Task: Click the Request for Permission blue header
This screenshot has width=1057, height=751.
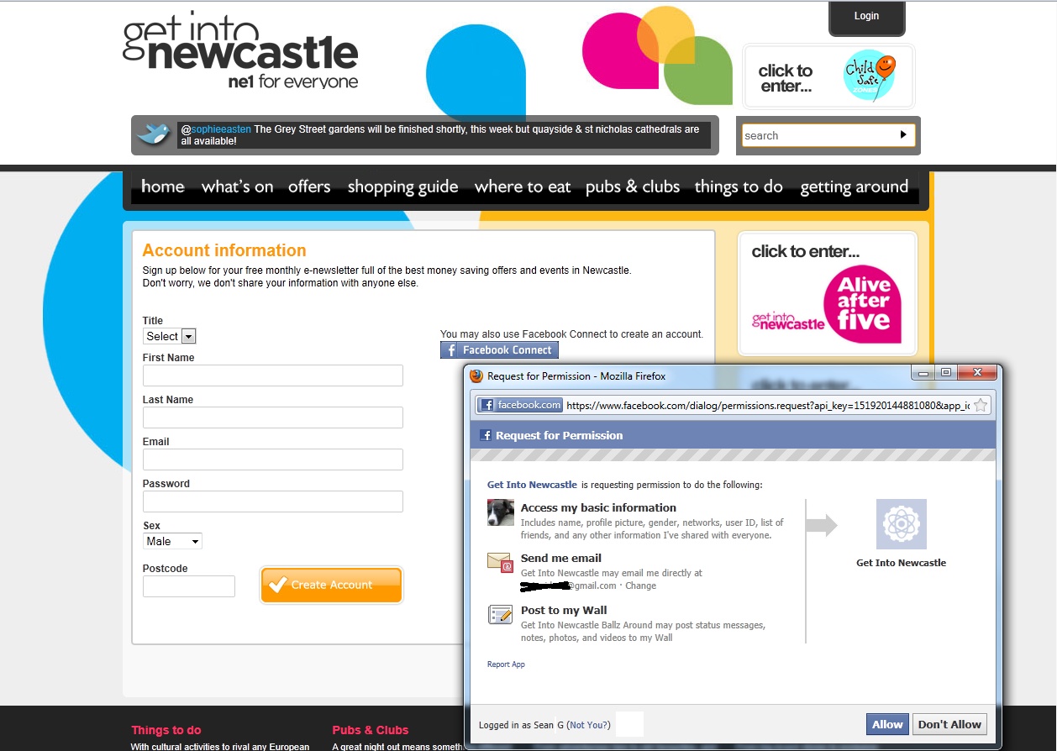Action: (733, 435)
